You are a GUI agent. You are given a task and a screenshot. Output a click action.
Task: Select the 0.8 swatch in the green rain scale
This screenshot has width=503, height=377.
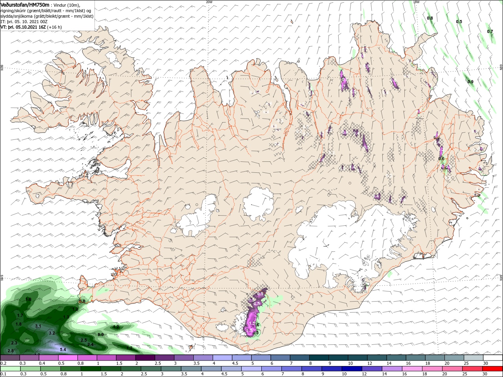(70, 369)
